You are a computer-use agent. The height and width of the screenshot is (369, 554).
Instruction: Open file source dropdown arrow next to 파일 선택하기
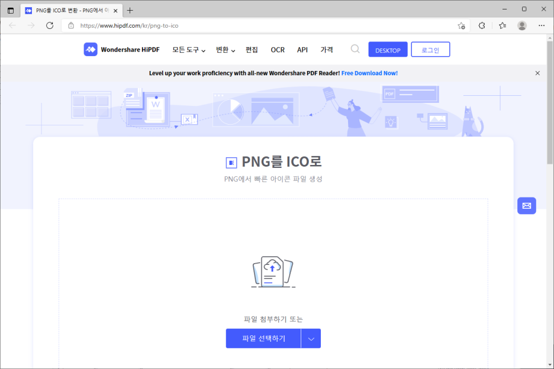311,339
